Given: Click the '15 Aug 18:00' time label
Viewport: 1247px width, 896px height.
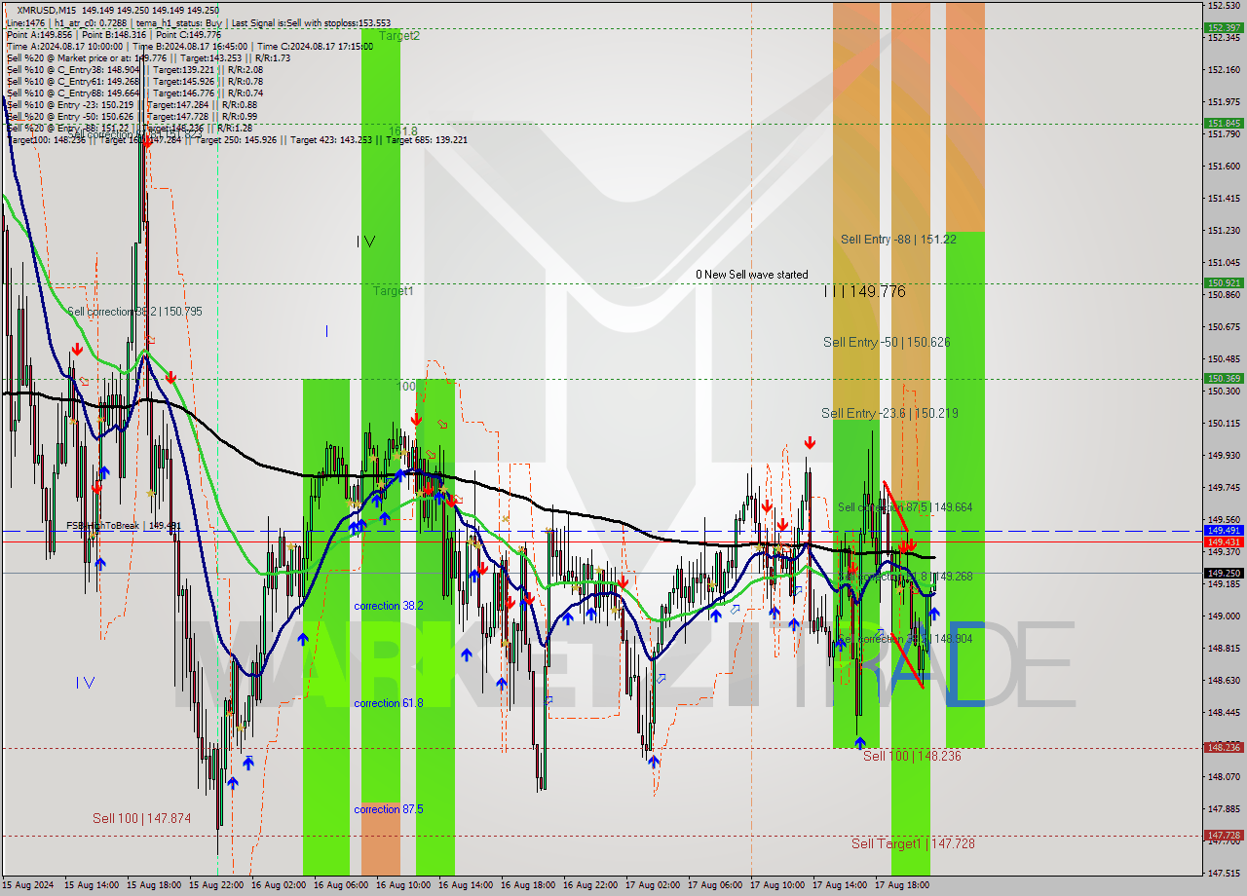Looking at the screenshot, I should coord(154,885).
